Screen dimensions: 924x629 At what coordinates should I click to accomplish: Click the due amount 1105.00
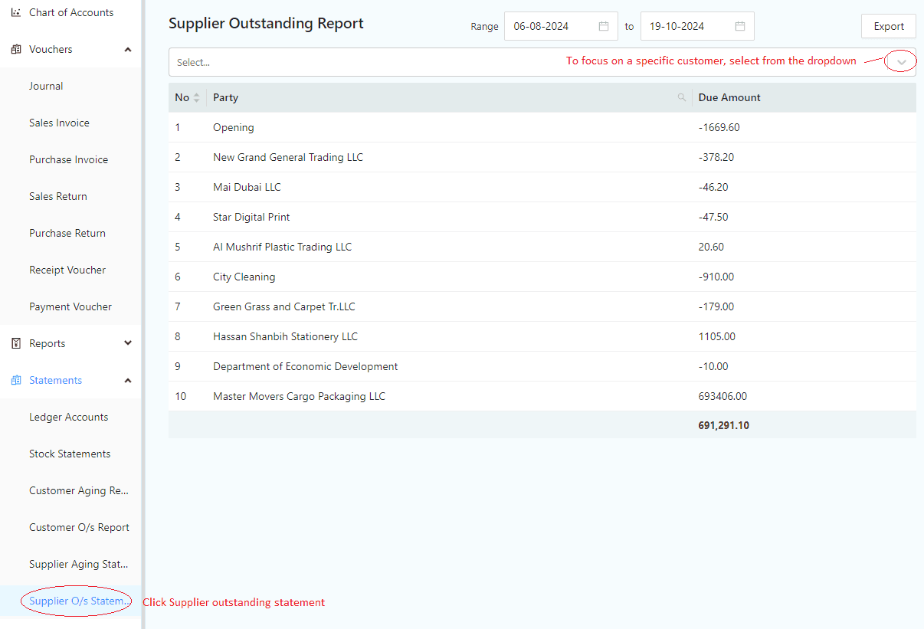[x=716, y=336]
